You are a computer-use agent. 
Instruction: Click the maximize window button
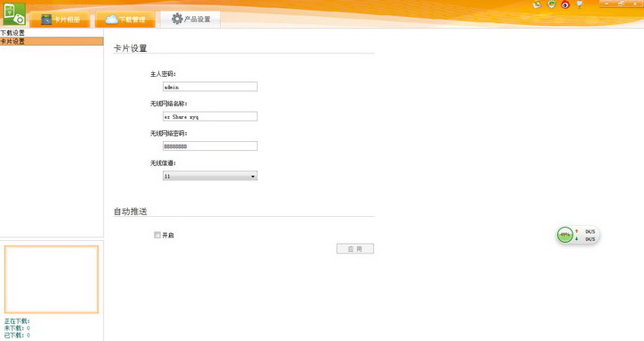pyautogui.click(x=621, y=4)
